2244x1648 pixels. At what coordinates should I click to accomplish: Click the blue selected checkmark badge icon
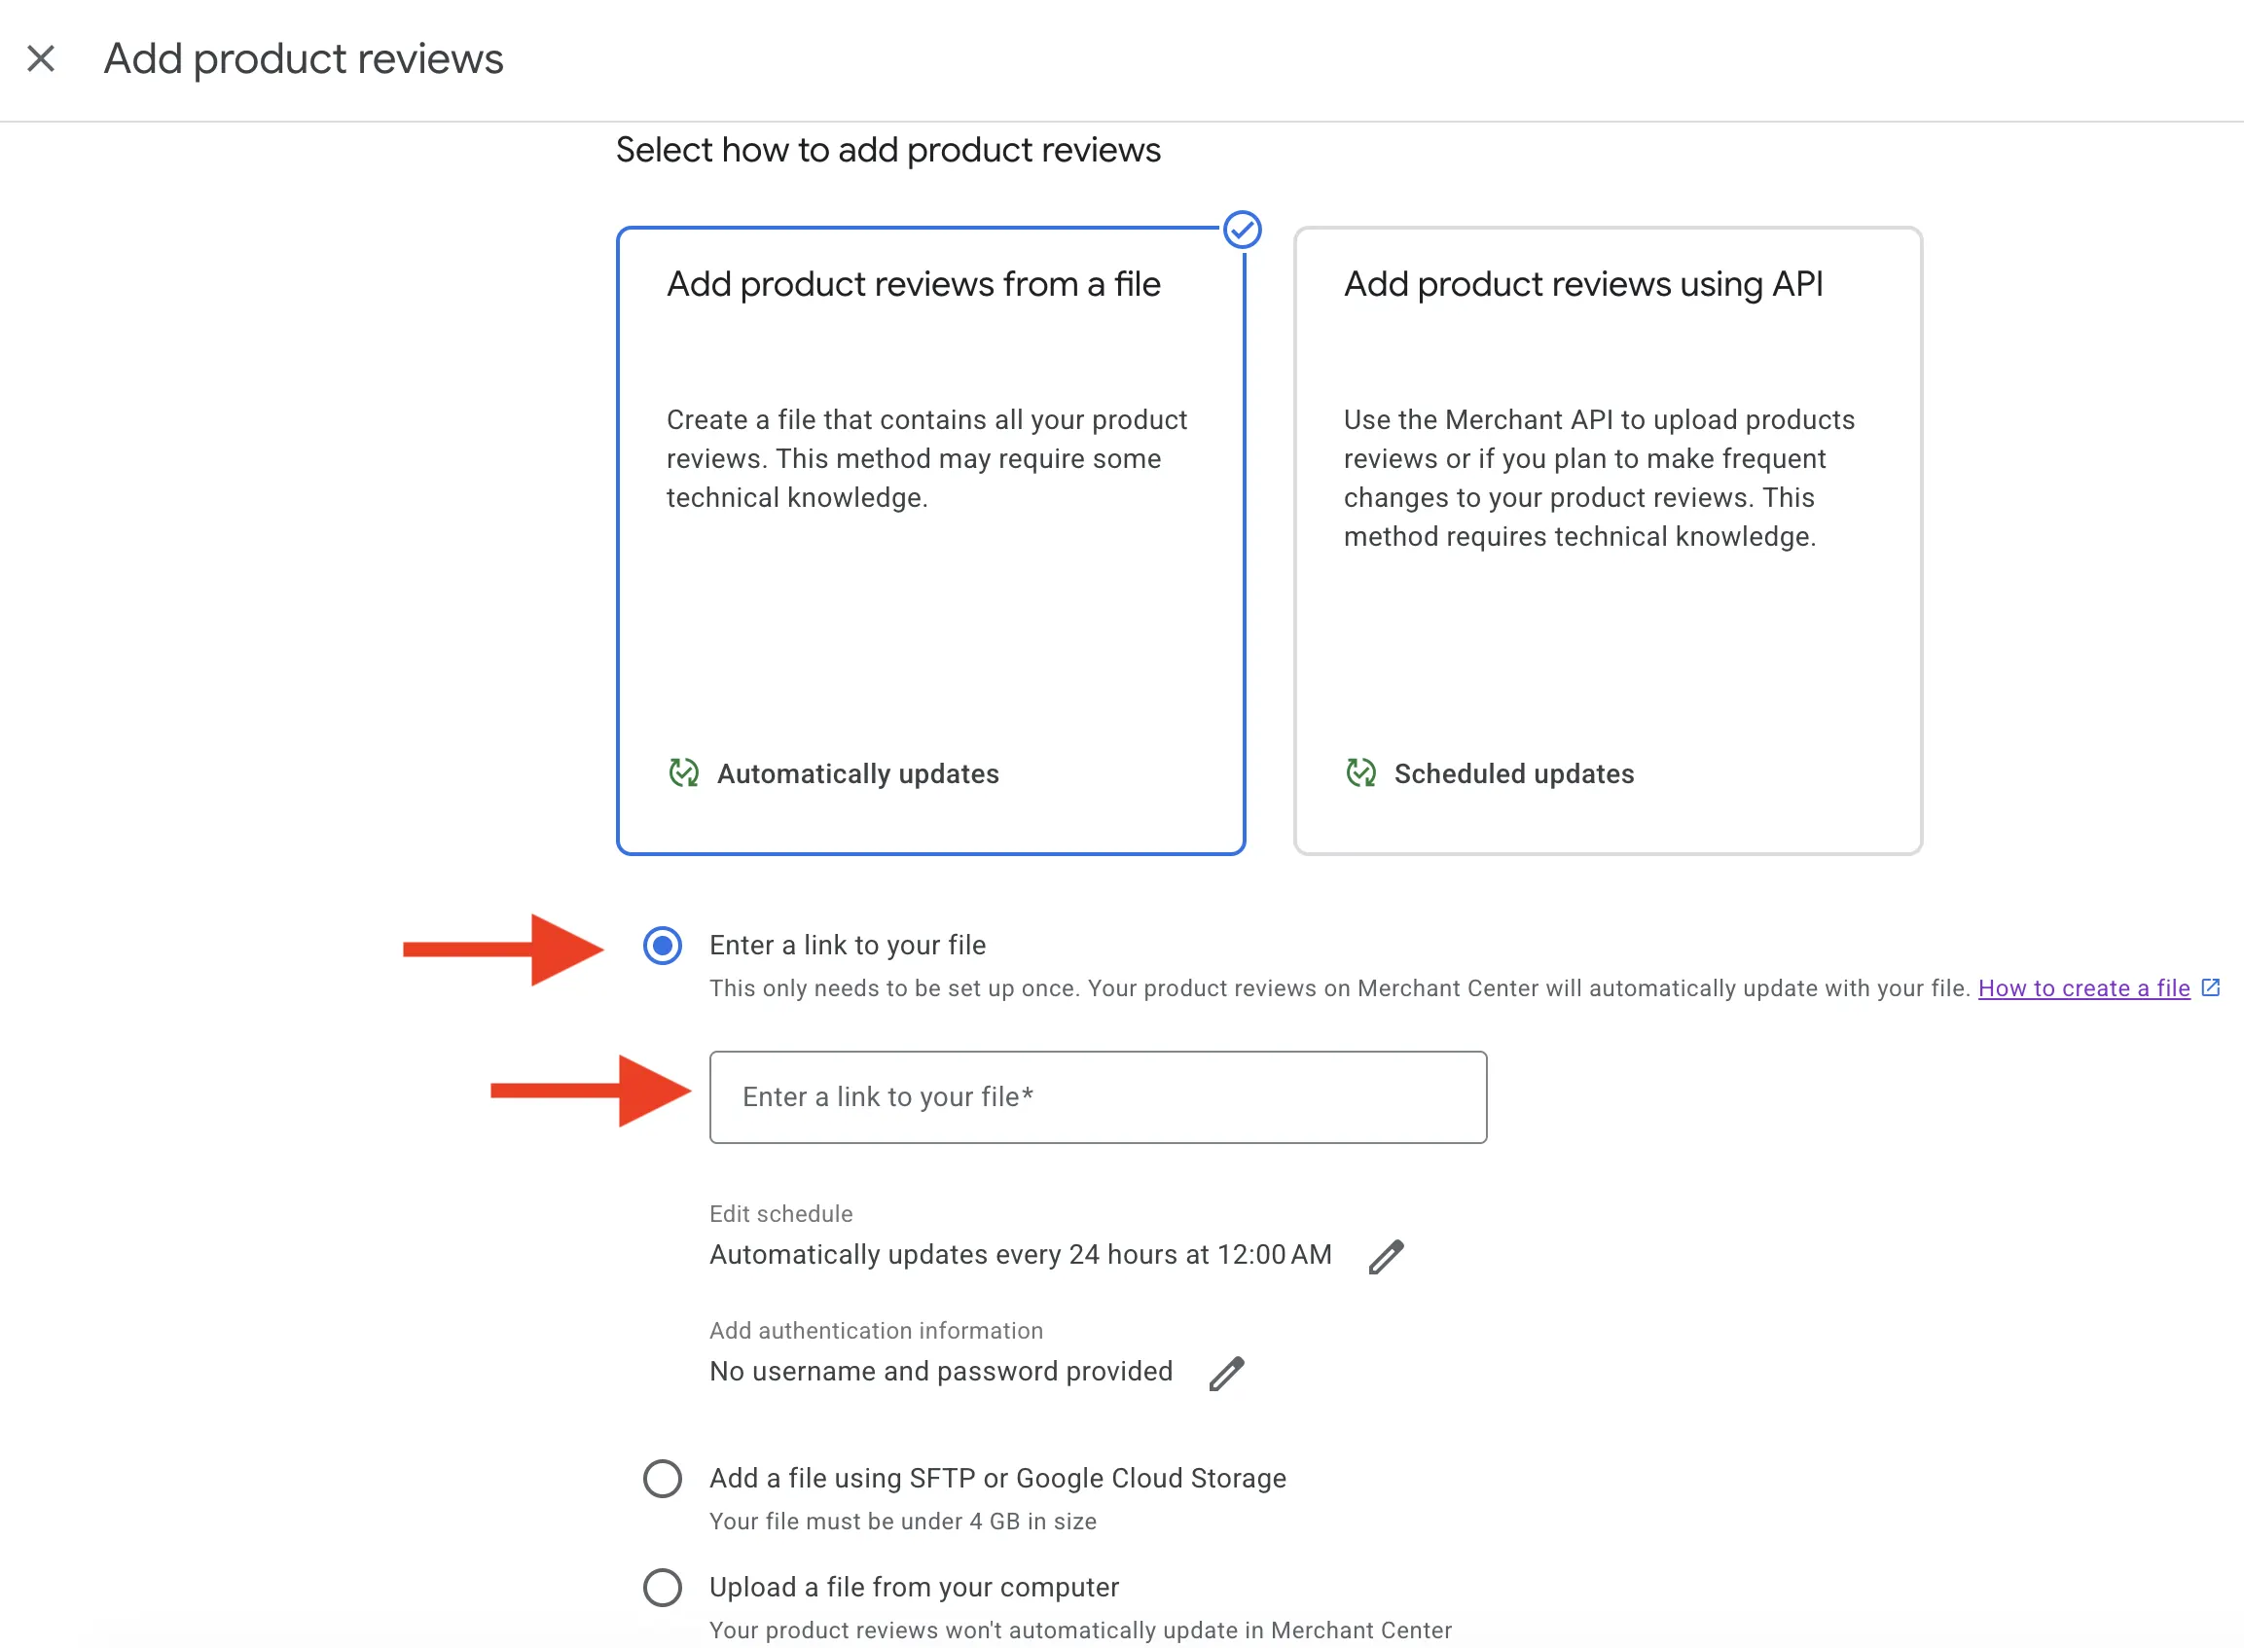[x=1243, y=231]
